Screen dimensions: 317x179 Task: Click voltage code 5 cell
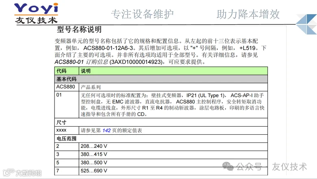(67, 163)
